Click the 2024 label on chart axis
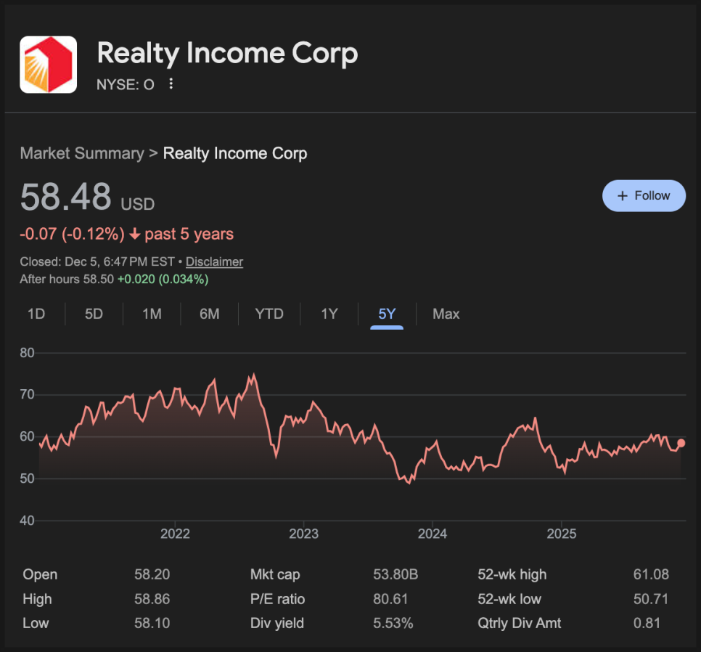Image resolution: width=701 pixels, height=652 pixels. pyautogui.click(x=432, y=534)
